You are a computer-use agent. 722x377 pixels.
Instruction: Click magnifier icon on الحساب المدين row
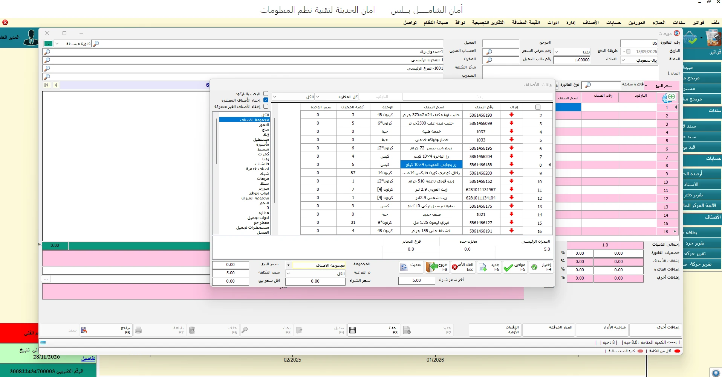click(x=47, y=52)
